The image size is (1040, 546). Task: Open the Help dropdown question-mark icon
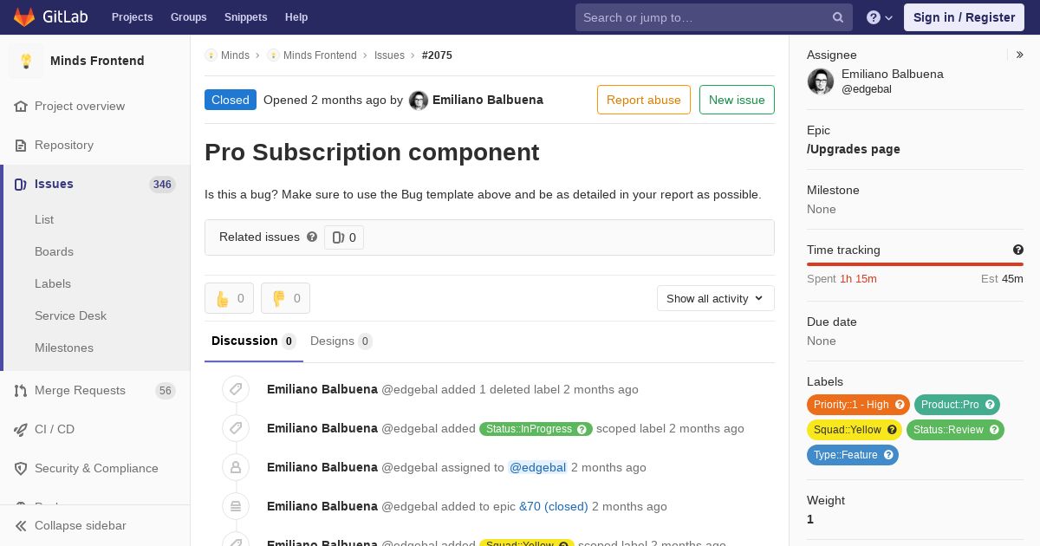[x=880, y=17]
